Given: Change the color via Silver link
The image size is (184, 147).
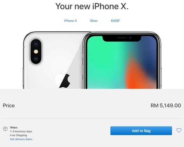Looking at the screenshot, I should [x=94, y=21].
